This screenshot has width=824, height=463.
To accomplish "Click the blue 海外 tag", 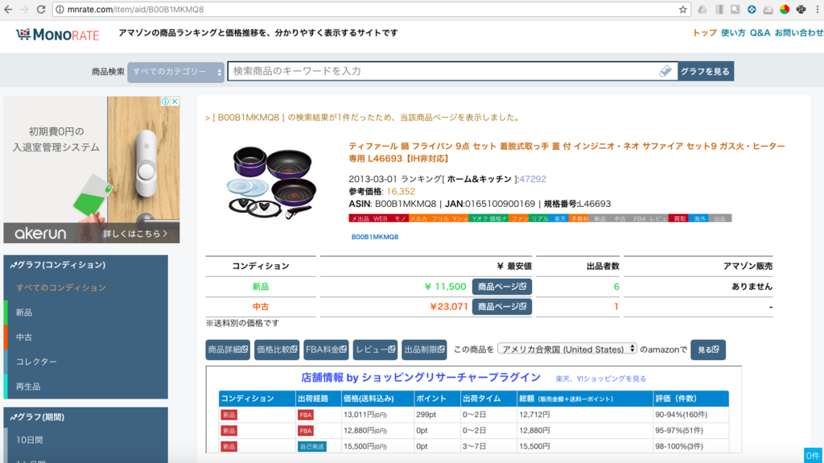I will pyautogui.click(x=698, y=218).
